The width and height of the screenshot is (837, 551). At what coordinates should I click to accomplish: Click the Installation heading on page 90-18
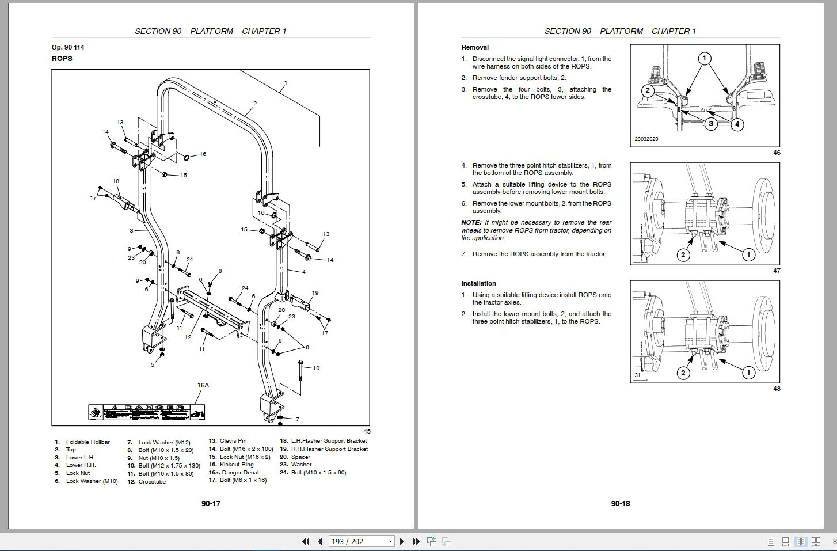pyautogui.click(x=478, y=283)
